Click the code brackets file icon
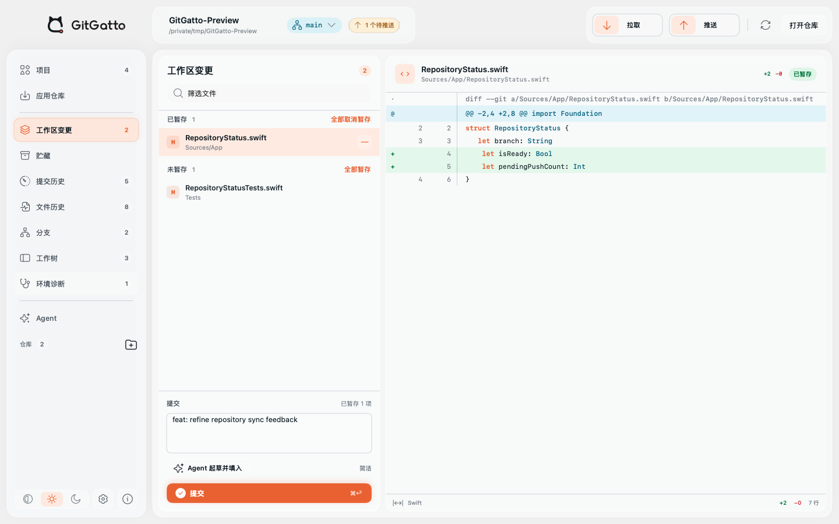 [405, 74]
